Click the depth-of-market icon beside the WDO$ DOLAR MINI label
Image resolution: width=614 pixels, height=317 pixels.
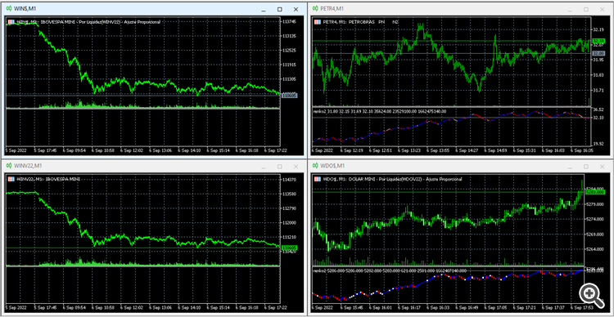(x=317, y=179)
